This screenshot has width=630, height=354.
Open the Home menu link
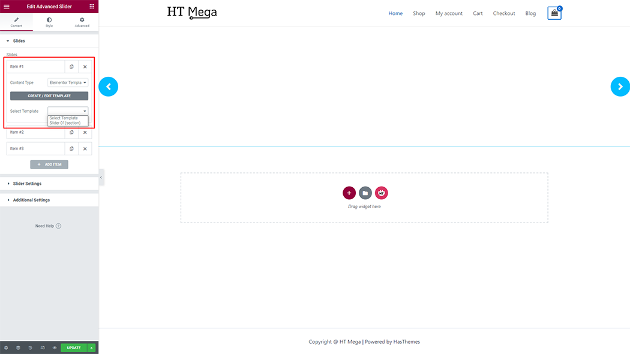point(395,13)
